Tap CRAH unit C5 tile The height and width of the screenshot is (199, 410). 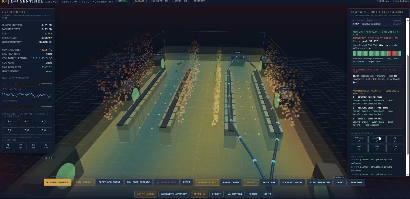pos(27,131)
